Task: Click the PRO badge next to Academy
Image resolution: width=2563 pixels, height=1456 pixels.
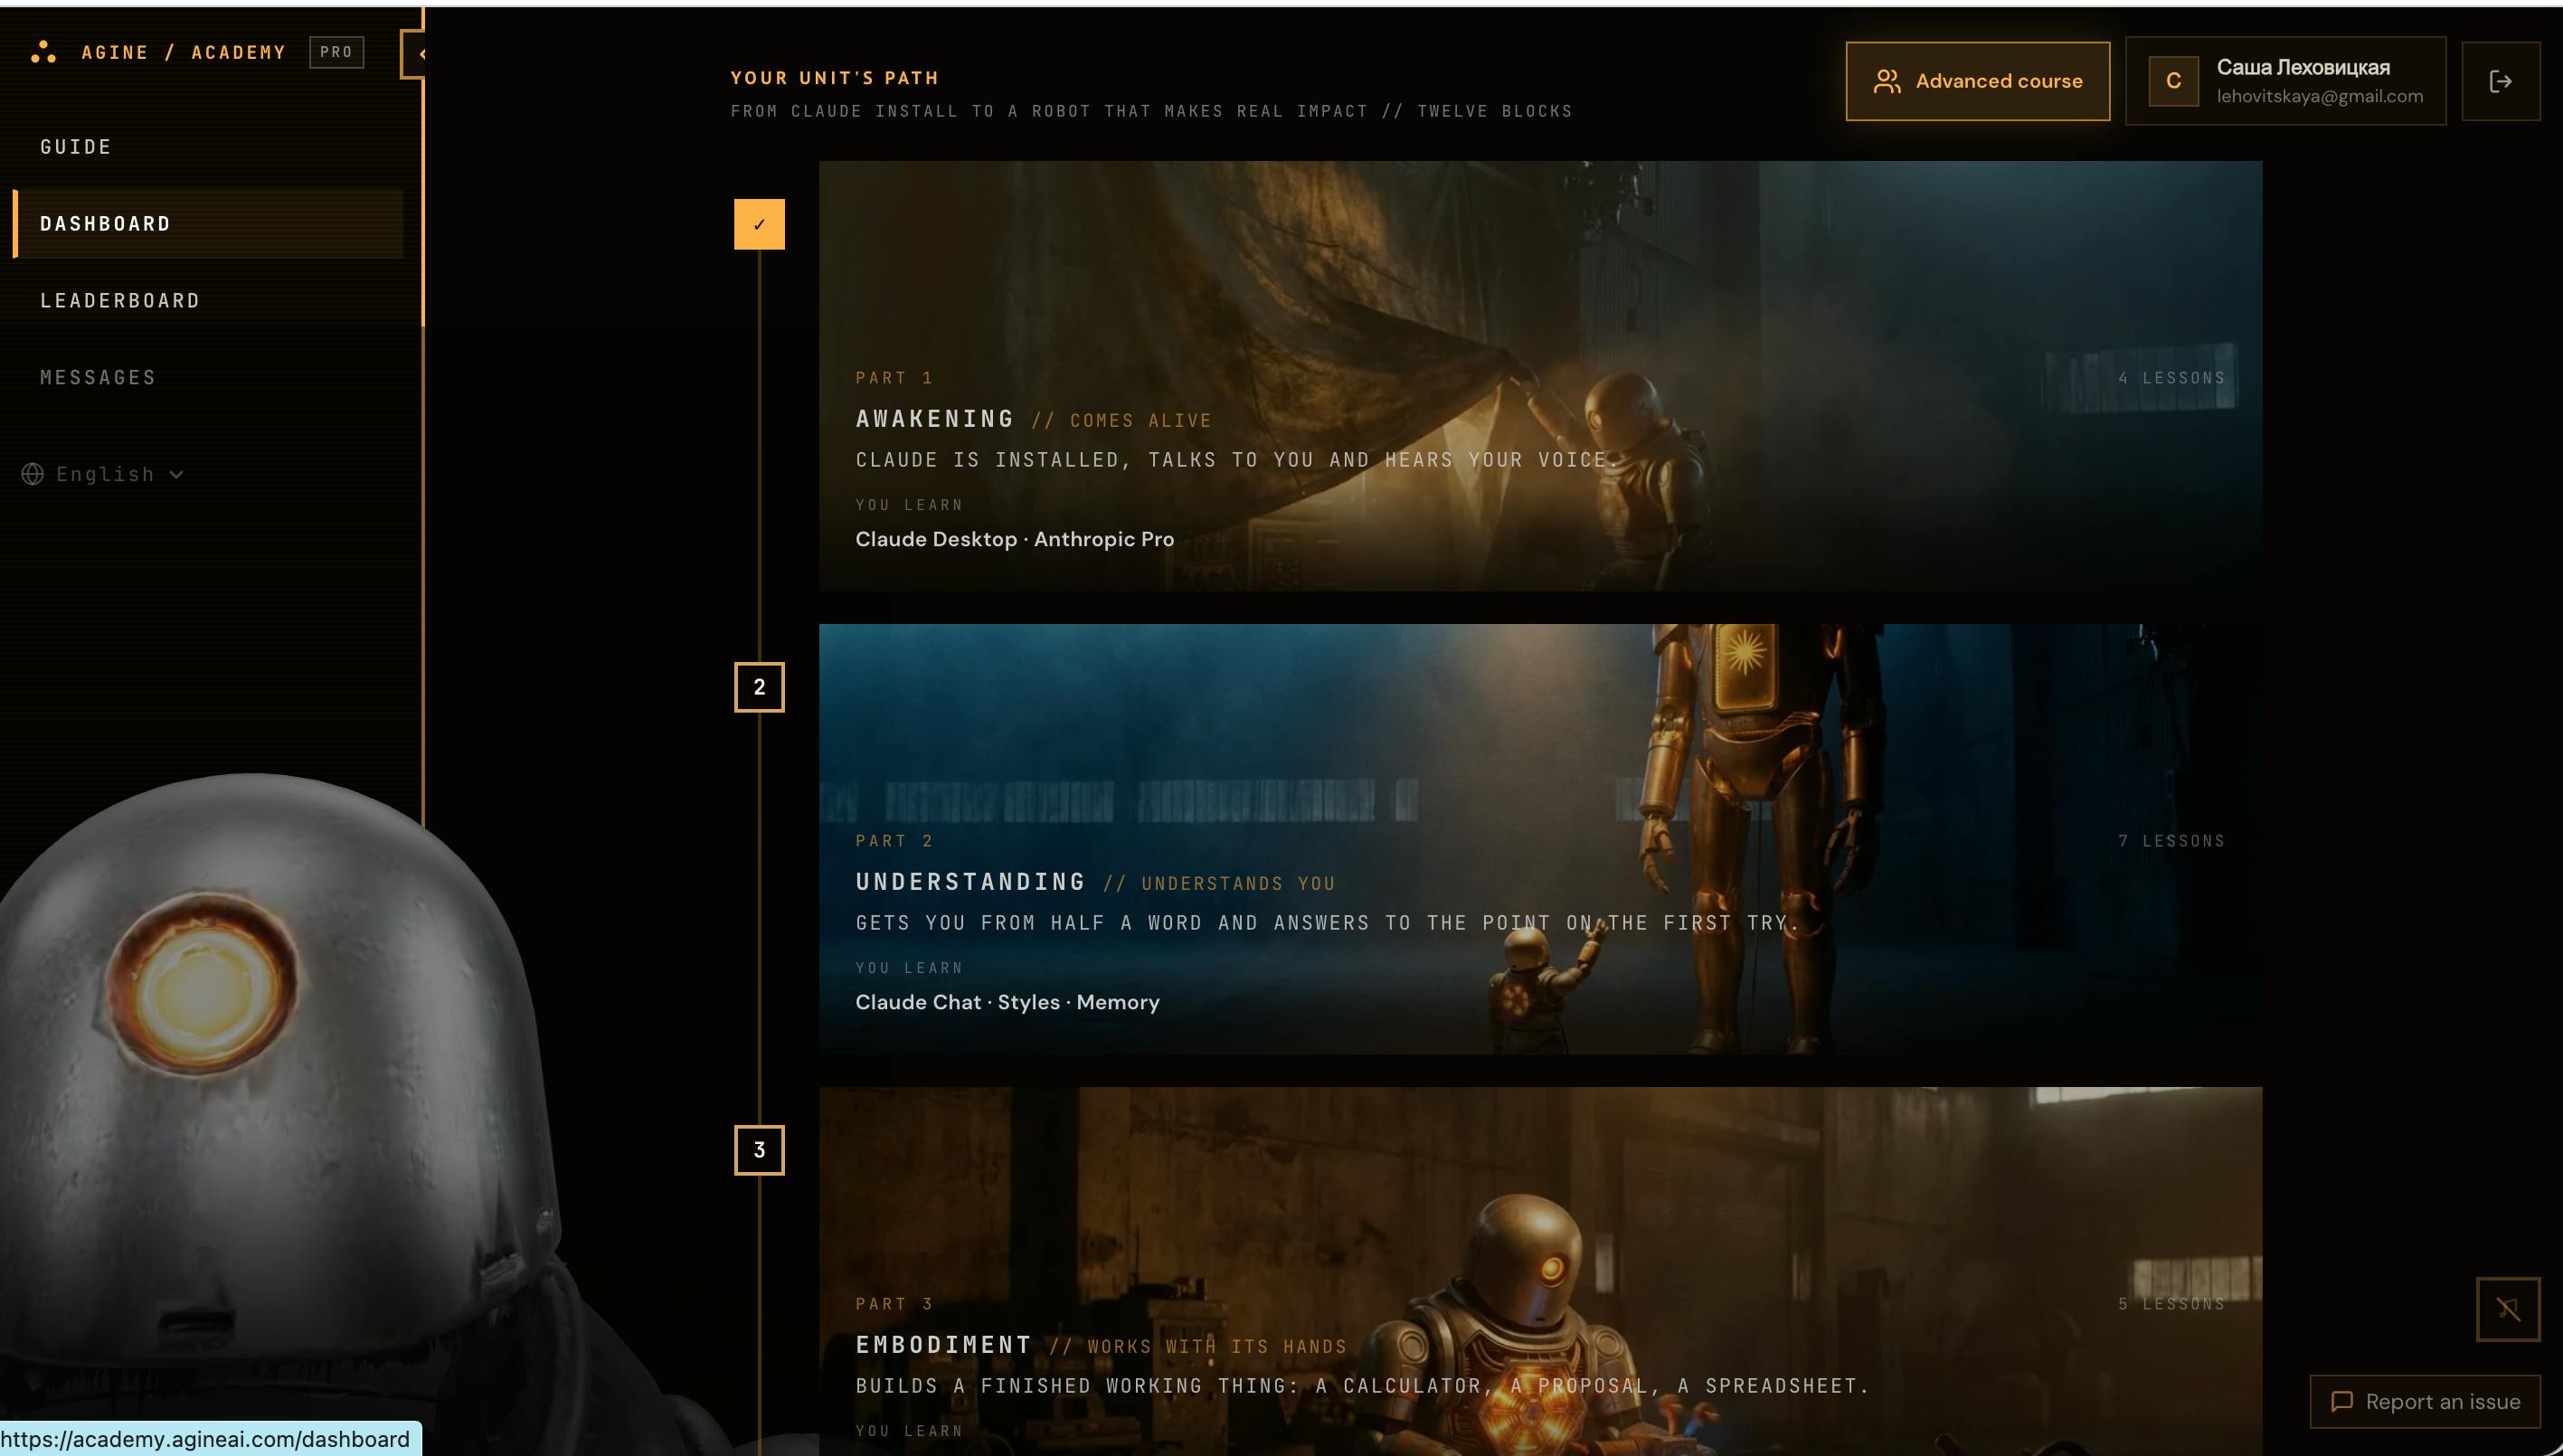Action: click(336, 52)
